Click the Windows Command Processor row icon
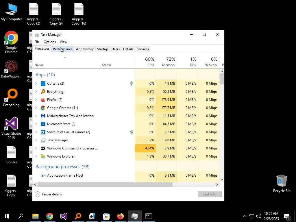 [x=43, y=148]
